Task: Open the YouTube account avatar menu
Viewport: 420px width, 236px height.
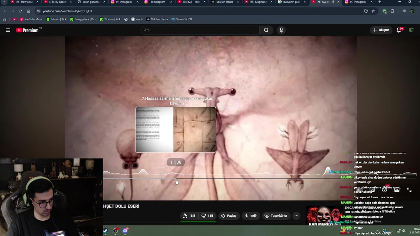Action: pyautogui.click(x=411, y=30)
